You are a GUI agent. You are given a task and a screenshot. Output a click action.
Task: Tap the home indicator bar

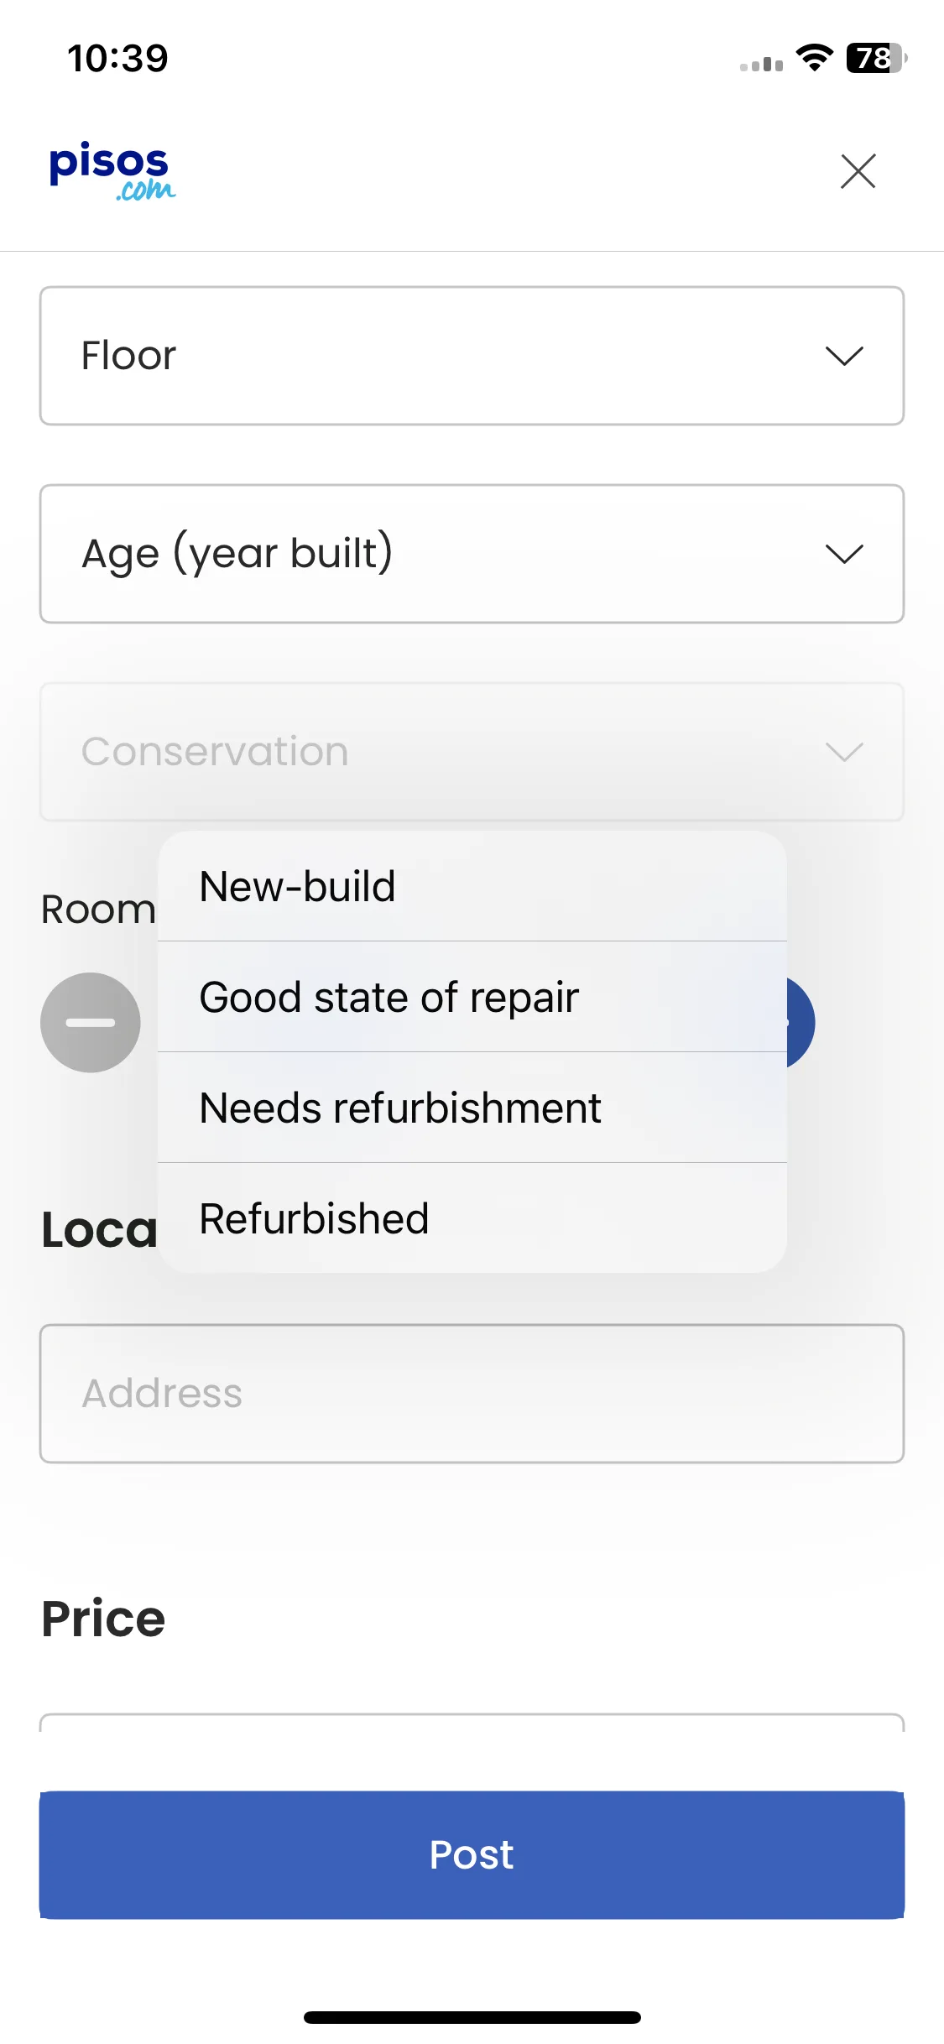tap(472, 2017)
